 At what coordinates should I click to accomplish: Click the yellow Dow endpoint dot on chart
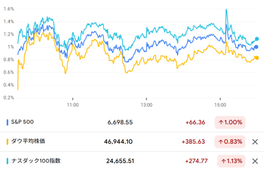pos(256,58)
